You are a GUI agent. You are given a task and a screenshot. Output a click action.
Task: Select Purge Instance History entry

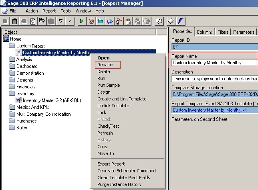tap(119, 184)
